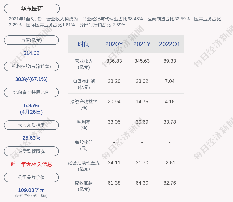
Task: Click the 营业收入(亿元) row label
Action: tap(84, 64)
